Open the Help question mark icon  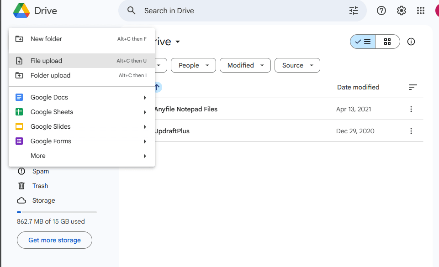point(381,10)
